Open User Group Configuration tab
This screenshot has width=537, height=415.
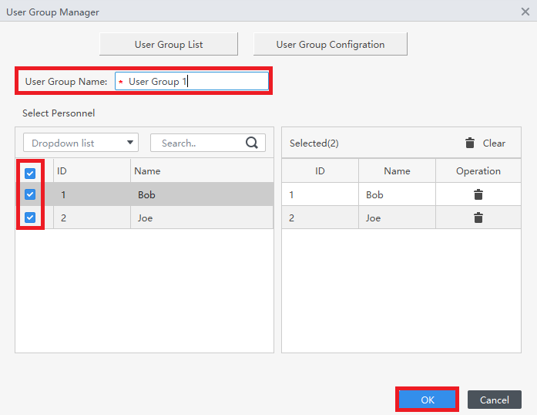click(x=331, y=44)
